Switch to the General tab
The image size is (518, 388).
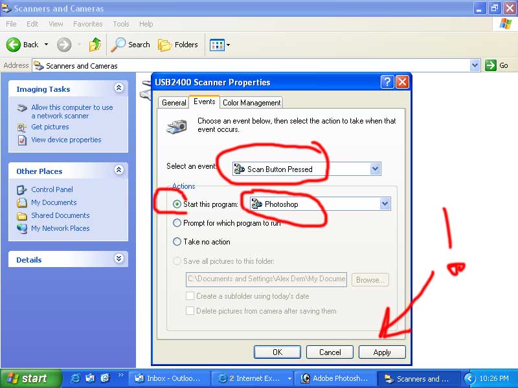[x=174, y=103]
